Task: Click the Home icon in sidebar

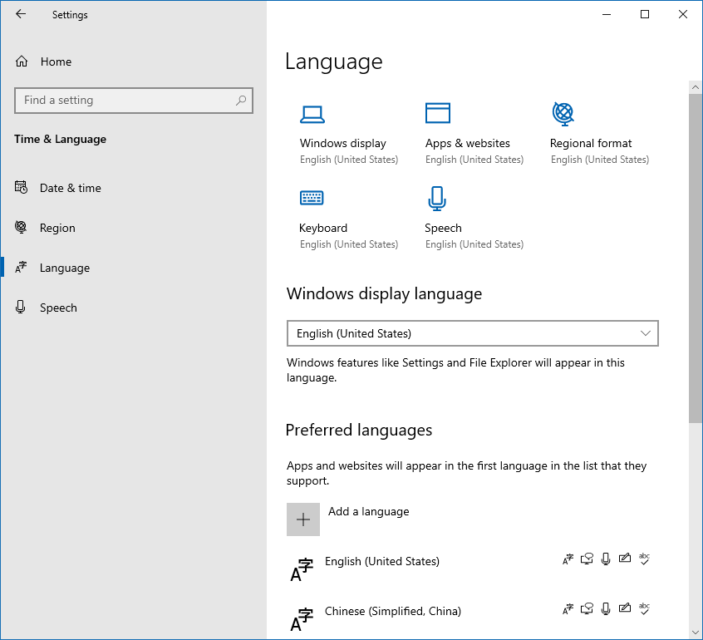Action: pos(22,62)
